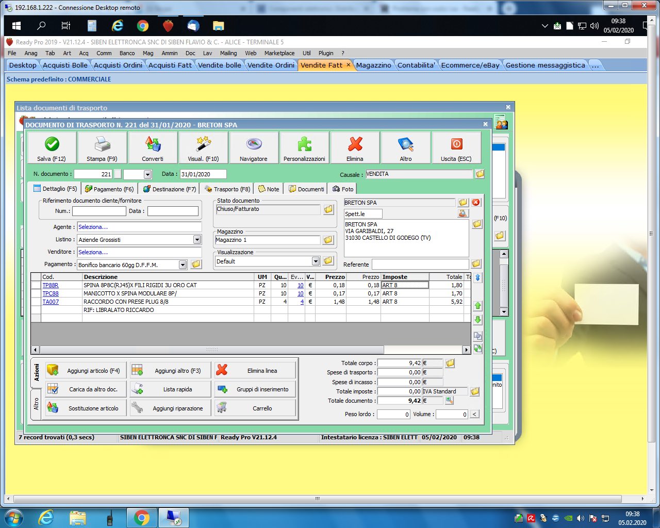Click the remote Windows Start button
660x528 pixels.
click(x=16, y=26)
